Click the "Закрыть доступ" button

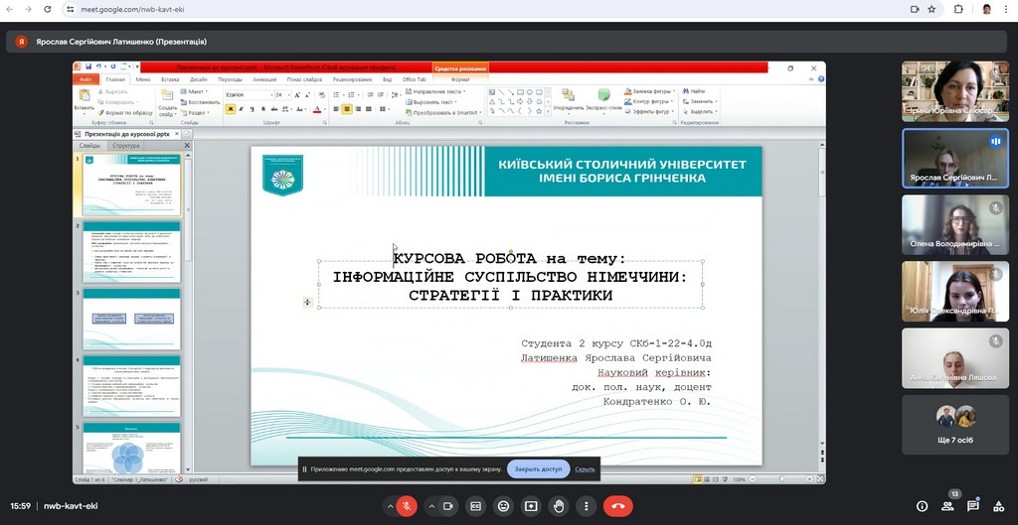[538, 469]
